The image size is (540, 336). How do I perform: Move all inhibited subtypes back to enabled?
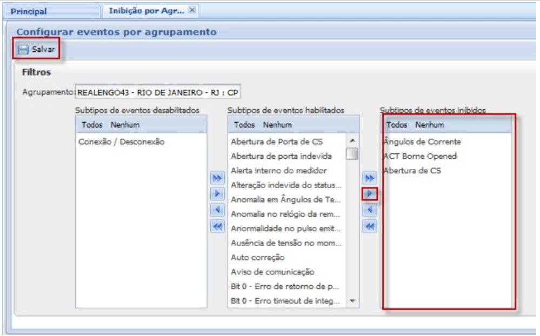(370, 227)
